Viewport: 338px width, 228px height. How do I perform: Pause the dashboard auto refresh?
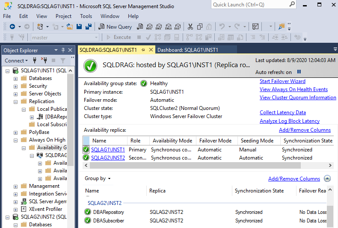(x=299, y=72)
